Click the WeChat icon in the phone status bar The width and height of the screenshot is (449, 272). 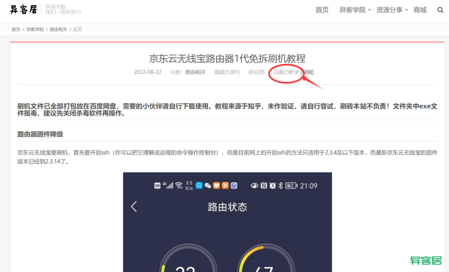207,186
